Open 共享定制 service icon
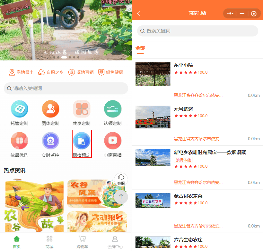This screenshot has height=251, width=263. [x=82, y=109]
